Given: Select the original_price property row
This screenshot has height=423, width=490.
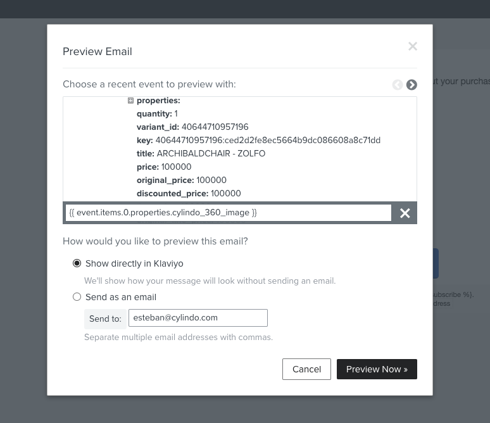Looking at the screenshot, I should [x=182, y=180].
